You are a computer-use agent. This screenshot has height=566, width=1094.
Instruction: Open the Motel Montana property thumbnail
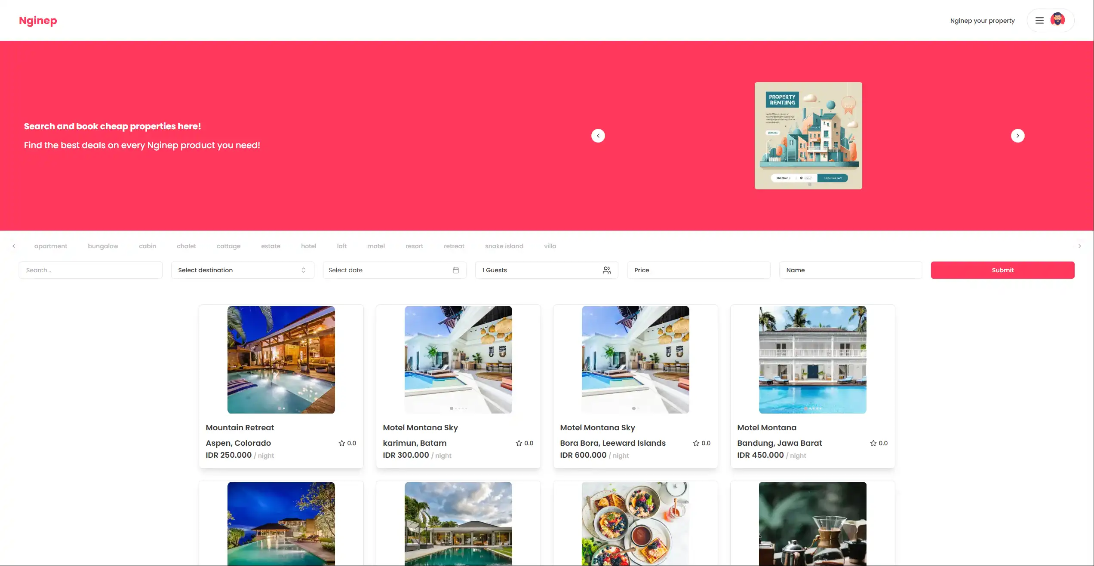pos(812,360)
